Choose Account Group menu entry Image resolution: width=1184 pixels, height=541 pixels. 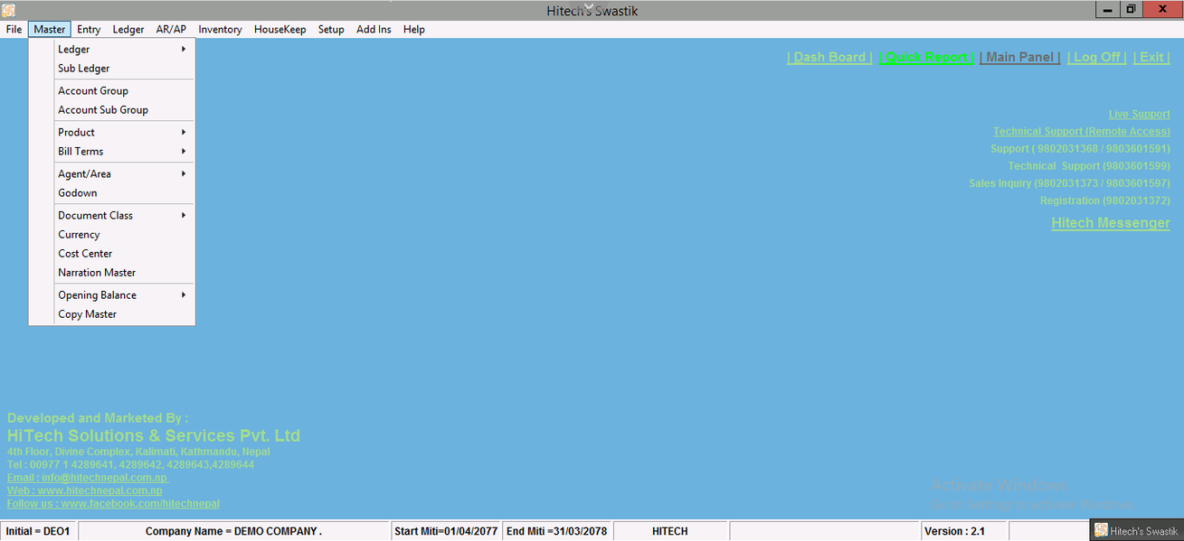tap(93, 91)
